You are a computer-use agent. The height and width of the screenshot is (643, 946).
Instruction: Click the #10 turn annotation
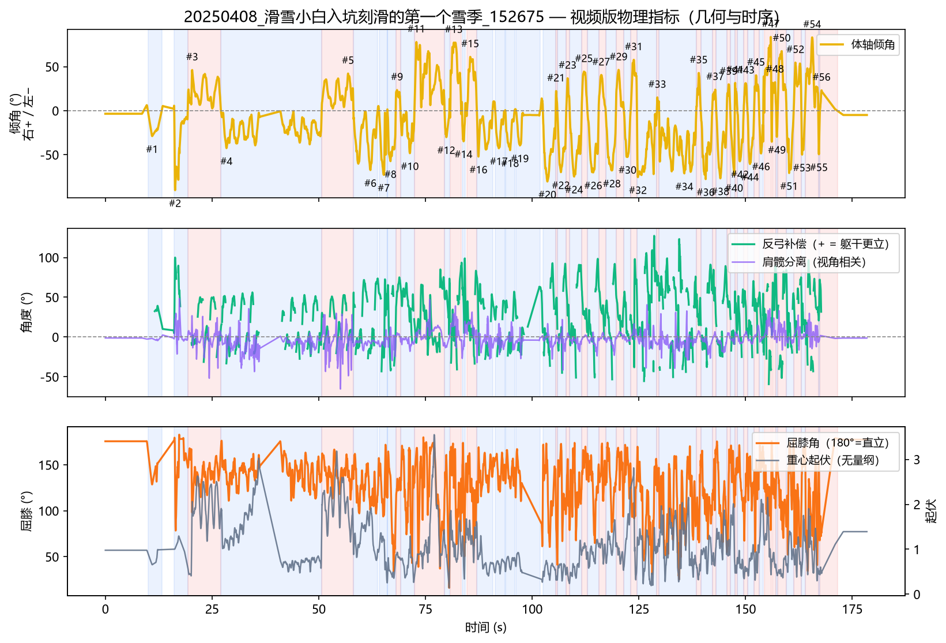pos(410,167)
